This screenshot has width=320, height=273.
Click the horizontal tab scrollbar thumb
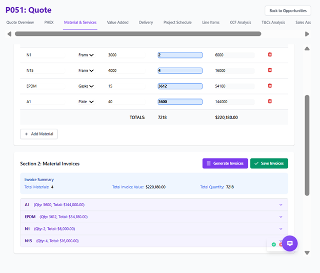pos(138,34)
